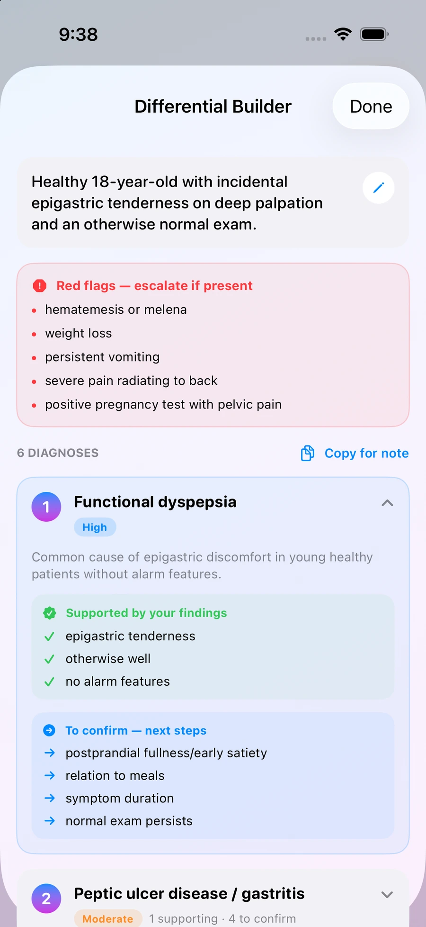Tap Done to close Differential Builder
The height and width of the screenshot is (927, 426).
pyautogui.click(x=371, y=106)
